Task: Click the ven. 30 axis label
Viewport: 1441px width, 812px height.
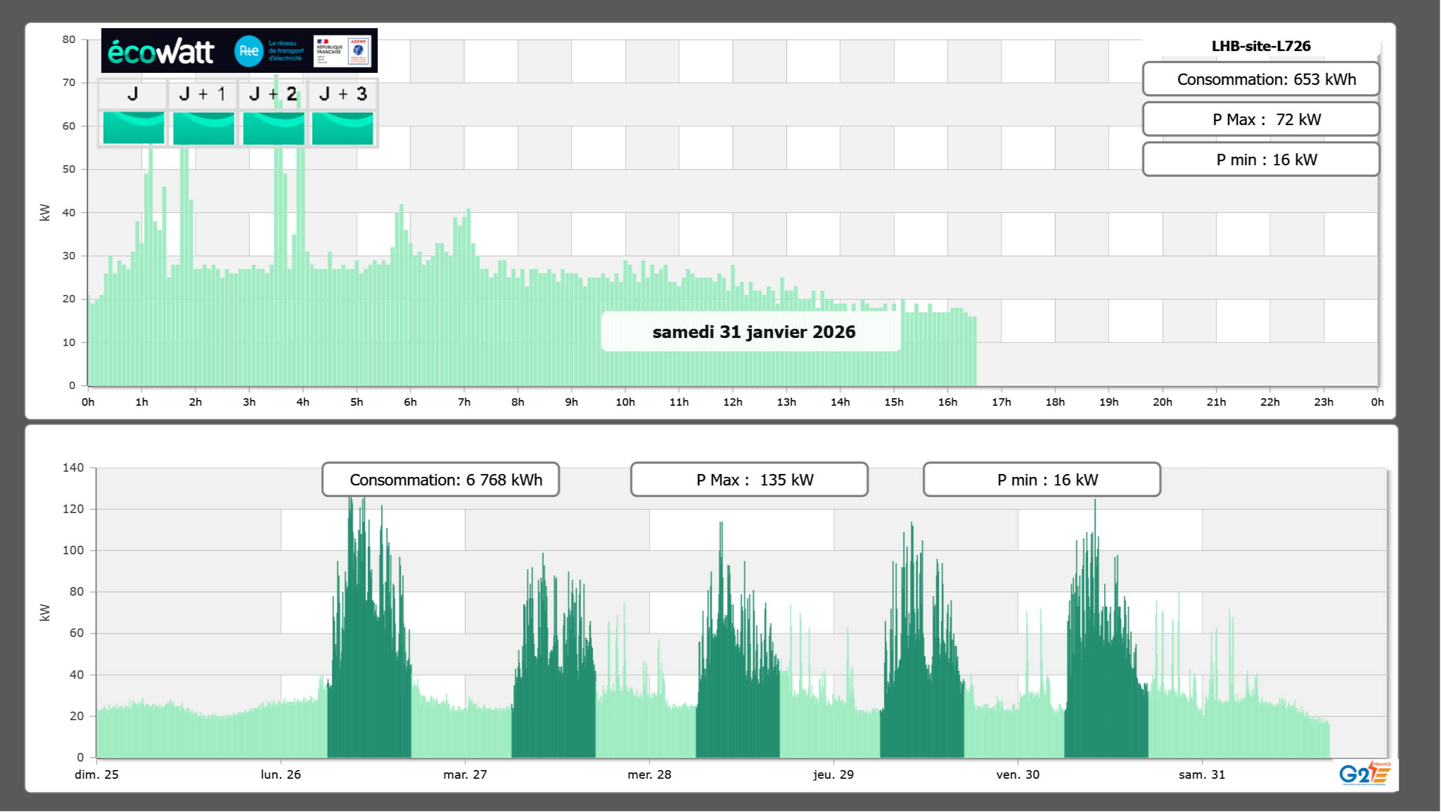Action: [x=1017, y=774]
